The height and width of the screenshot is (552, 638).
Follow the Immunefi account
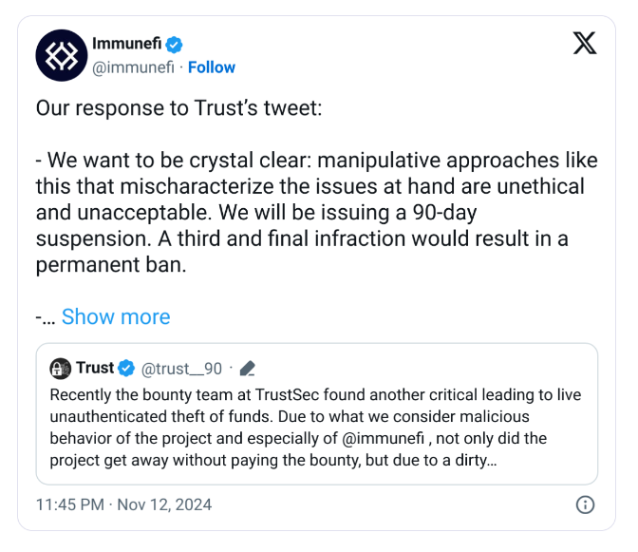(211, 67)
